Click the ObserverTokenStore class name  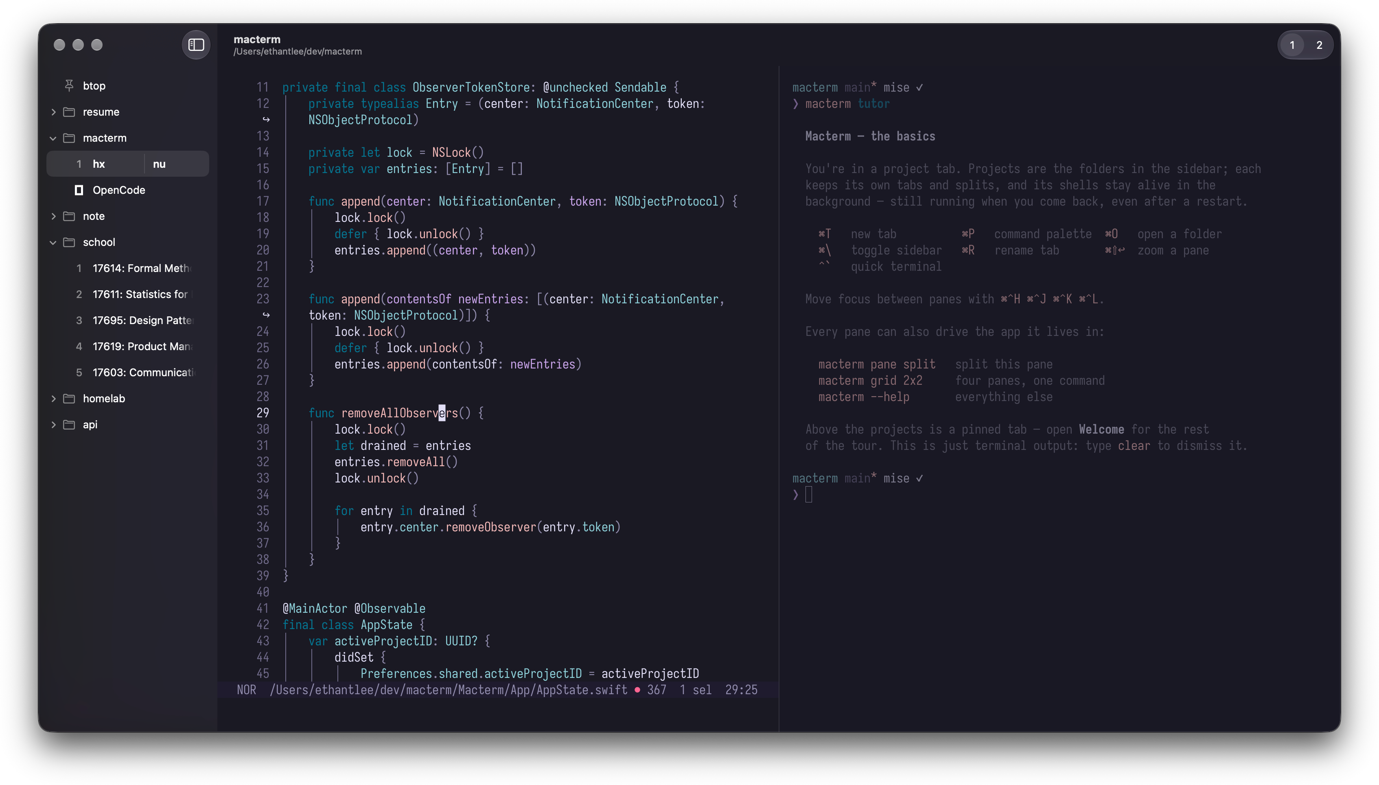click(471, 88)
